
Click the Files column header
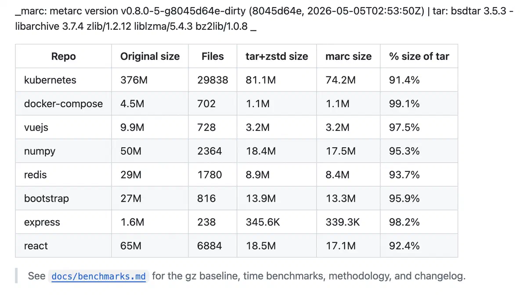[213, 56]
